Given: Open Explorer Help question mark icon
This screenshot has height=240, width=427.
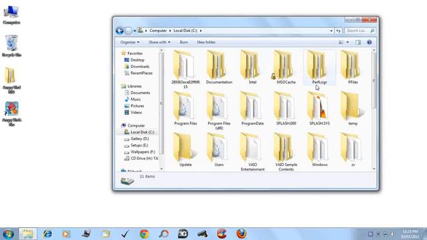Looking at the screenshot, I should (369, 42).
